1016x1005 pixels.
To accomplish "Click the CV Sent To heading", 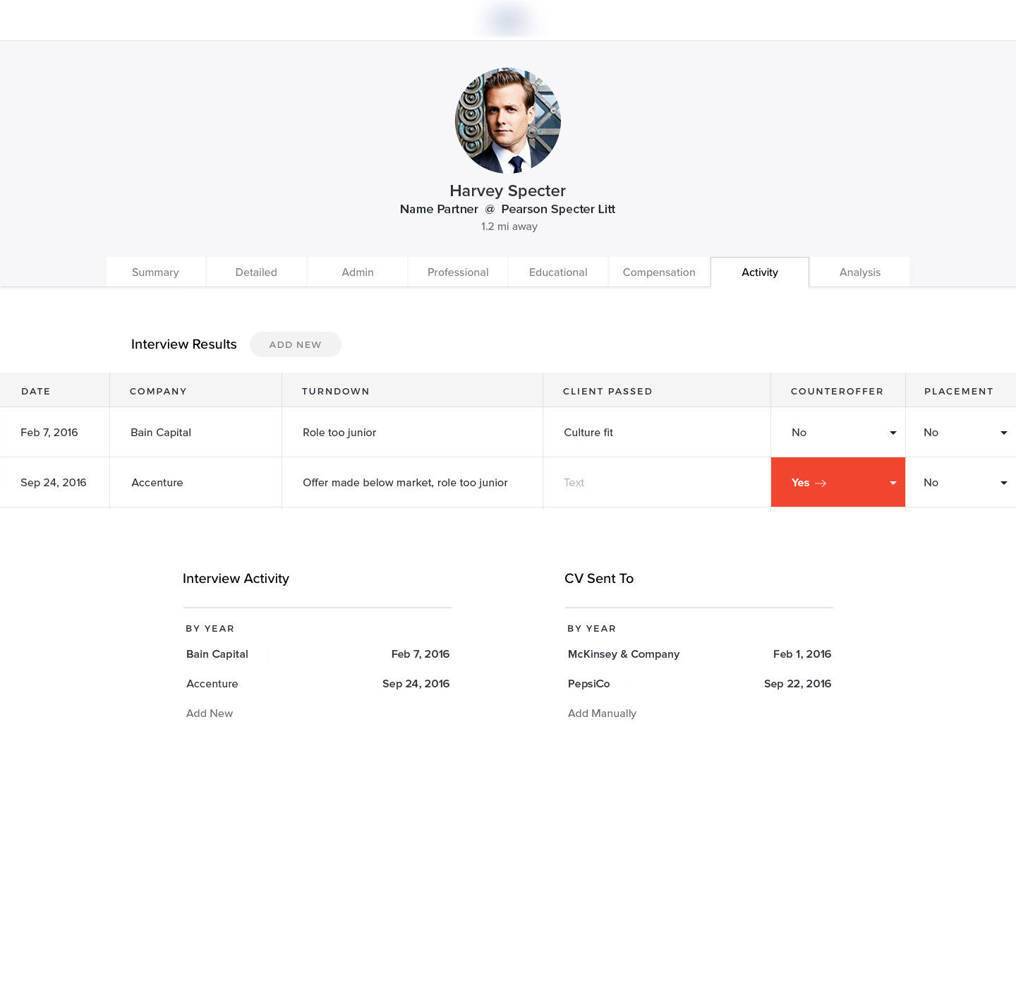I will 599,579.
